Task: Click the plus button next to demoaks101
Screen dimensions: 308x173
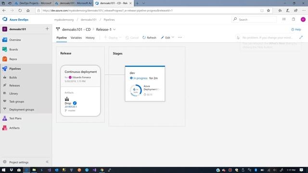Action: (47, 29)
